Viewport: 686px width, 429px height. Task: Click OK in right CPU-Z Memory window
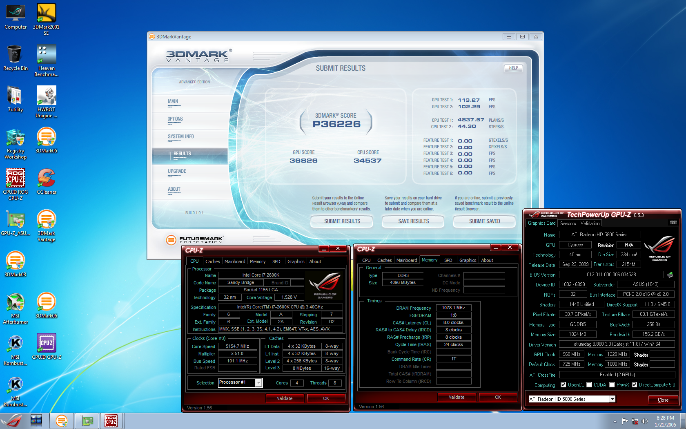click(498, 397)
